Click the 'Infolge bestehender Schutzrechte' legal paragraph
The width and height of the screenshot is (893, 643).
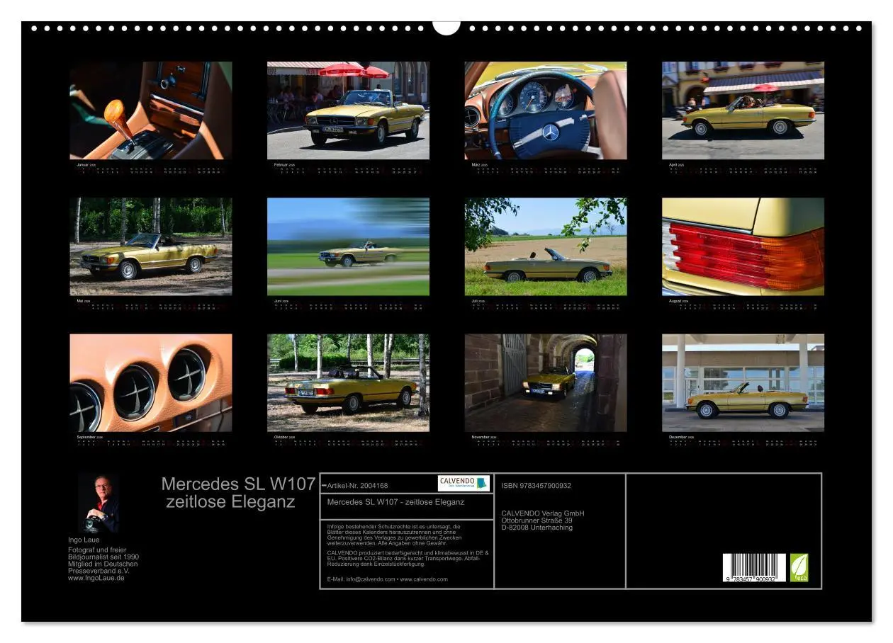point(394,535)
